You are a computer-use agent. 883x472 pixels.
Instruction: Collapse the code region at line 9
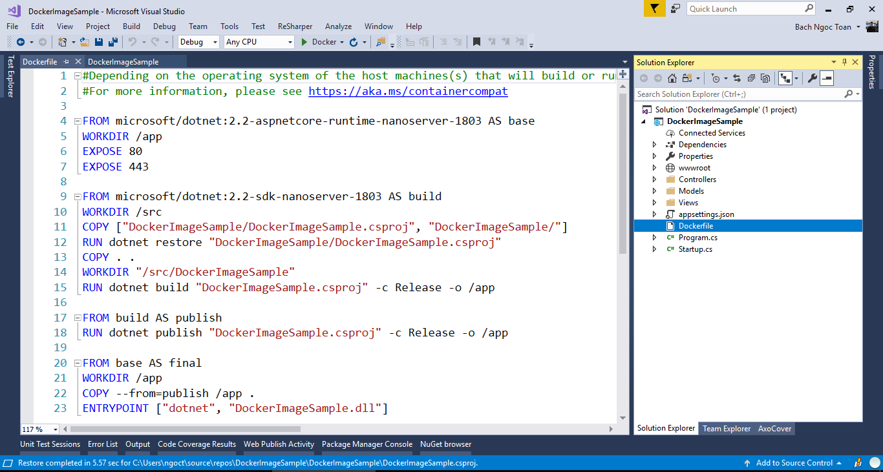[78, 196]
